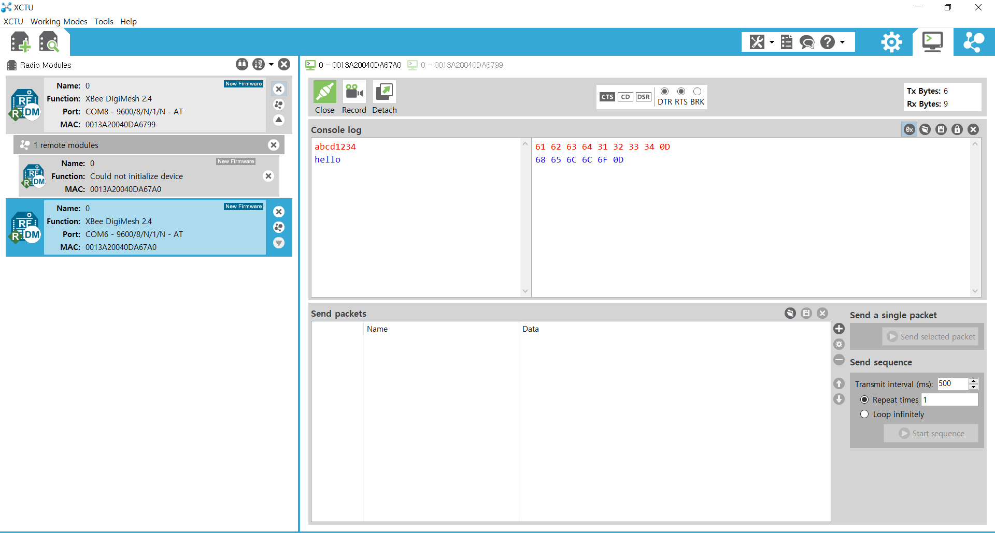
Task: Open the feedback chat bubble icon
Action: [807, 42]
